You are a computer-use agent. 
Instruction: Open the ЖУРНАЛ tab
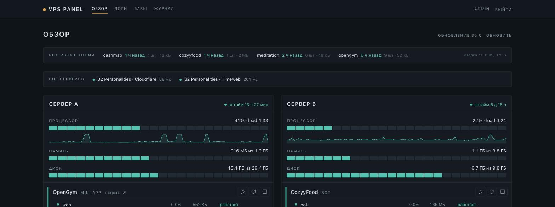[x=164, y=8]
